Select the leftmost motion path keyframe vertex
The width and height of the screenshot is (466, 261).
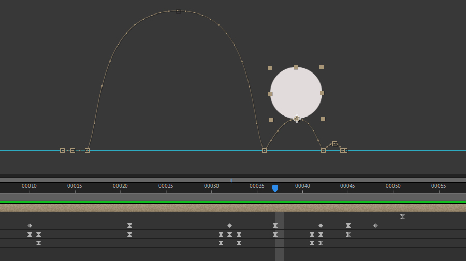[62, 150]
